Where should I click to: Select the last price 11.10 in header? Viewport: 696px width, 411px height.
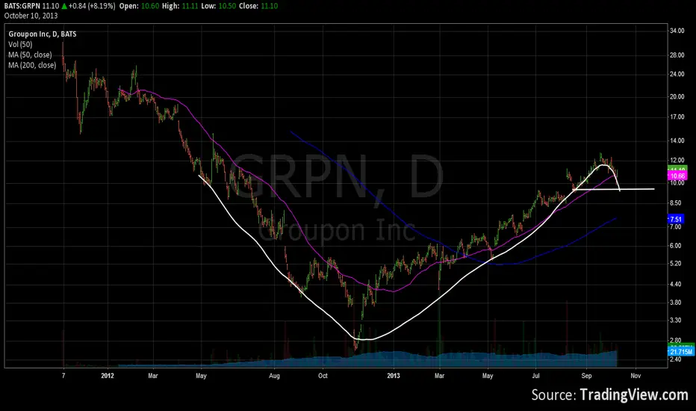(x=51, y=6)
